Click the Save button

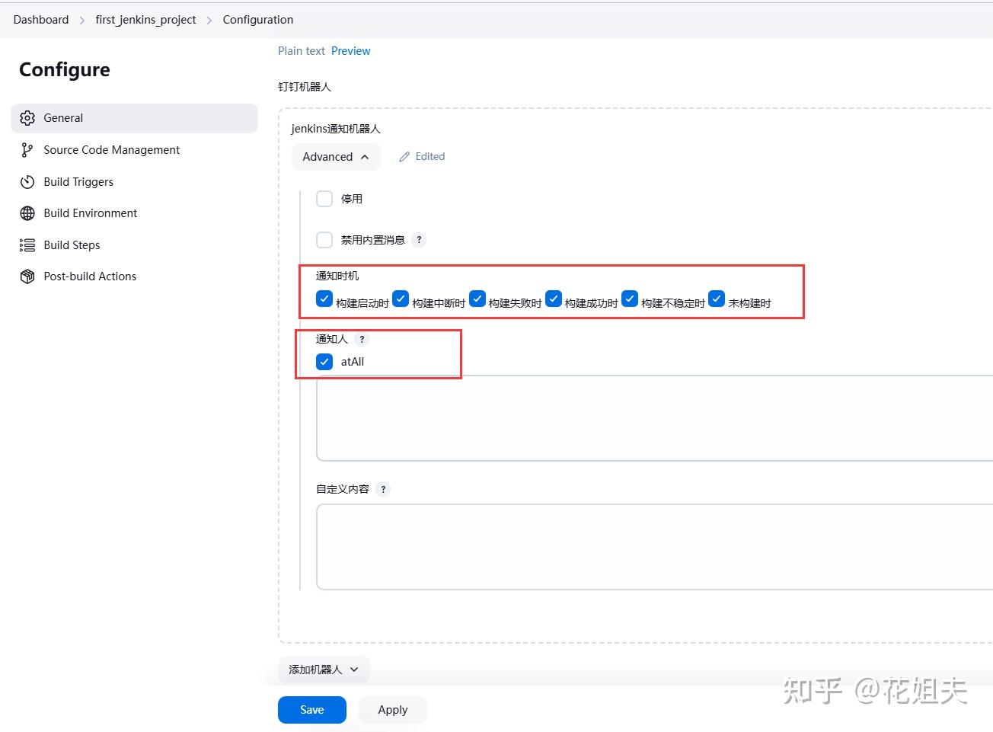312,710
